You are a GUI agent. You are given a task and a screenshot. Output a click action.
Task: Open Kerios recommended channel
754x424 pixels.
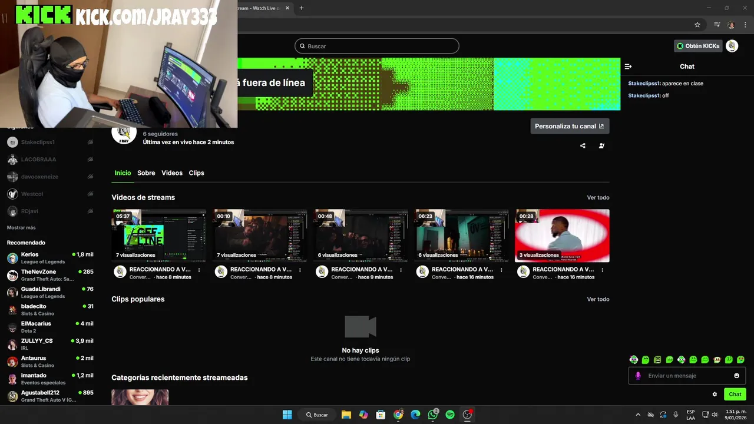coord(50,258)
